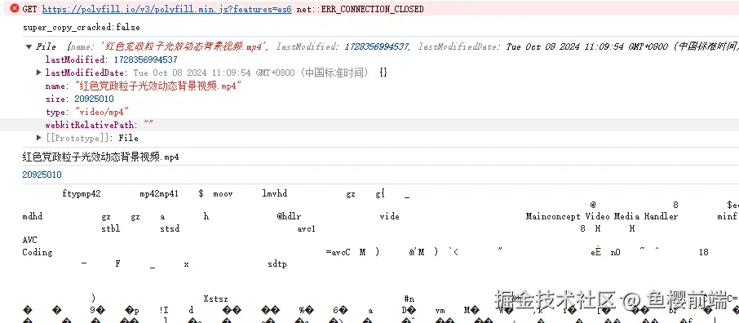Viewport: 739px width, 323px height.
Task: Click the '=avcC' text in binary output
Action: coord(338,252)
